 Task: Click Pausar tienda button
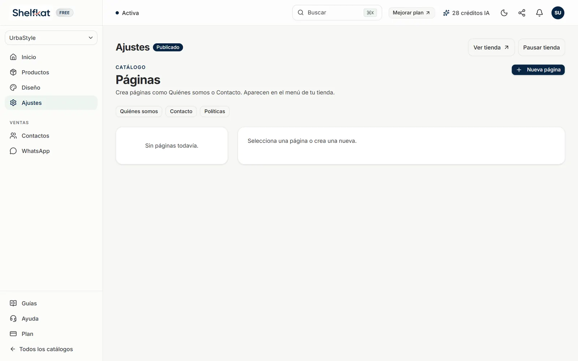(541, 47)
